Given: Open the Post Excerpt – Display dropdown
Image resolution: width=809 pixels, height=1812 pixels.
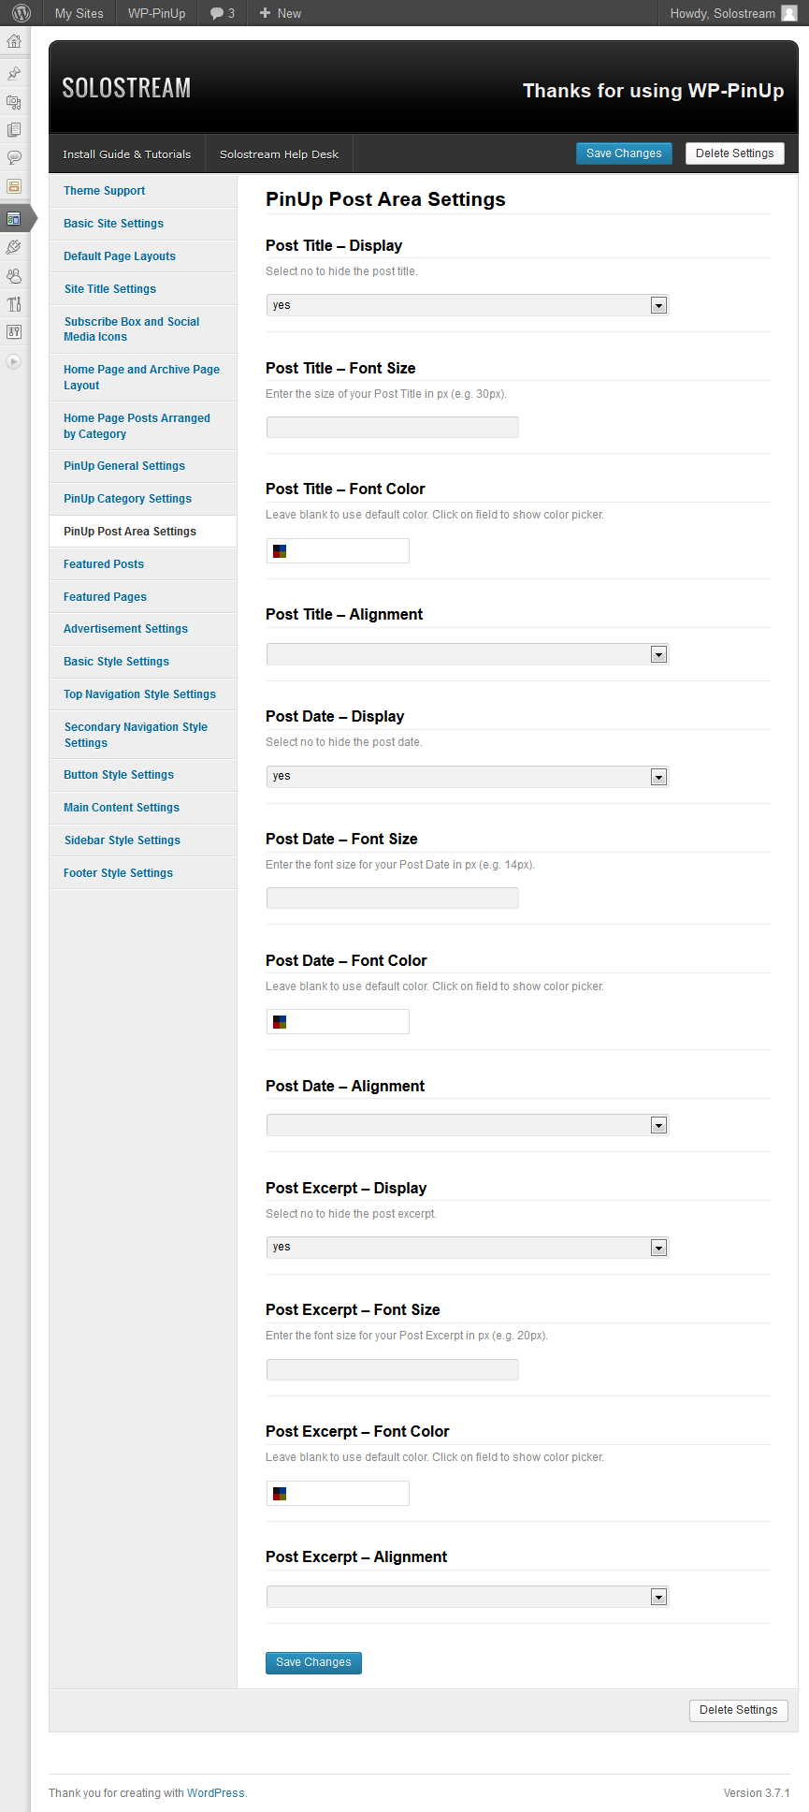Looking at the screenshot, I should click(468, 1248).
